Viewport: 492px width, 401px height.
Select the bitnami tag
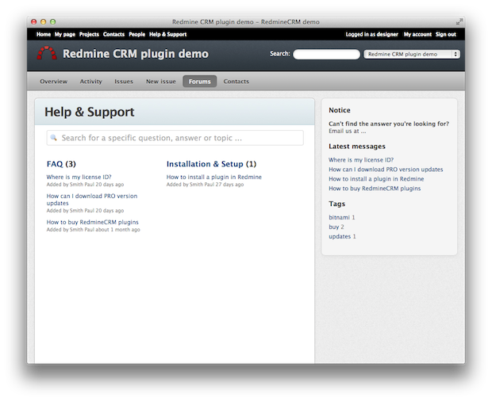coord(339,217)
